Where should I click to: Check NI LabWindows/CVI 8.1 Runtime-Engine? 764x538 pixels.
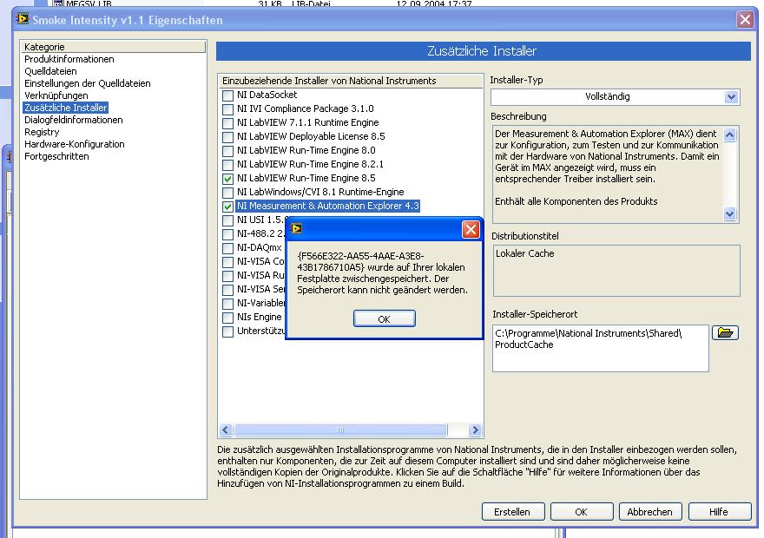(227, 193)
